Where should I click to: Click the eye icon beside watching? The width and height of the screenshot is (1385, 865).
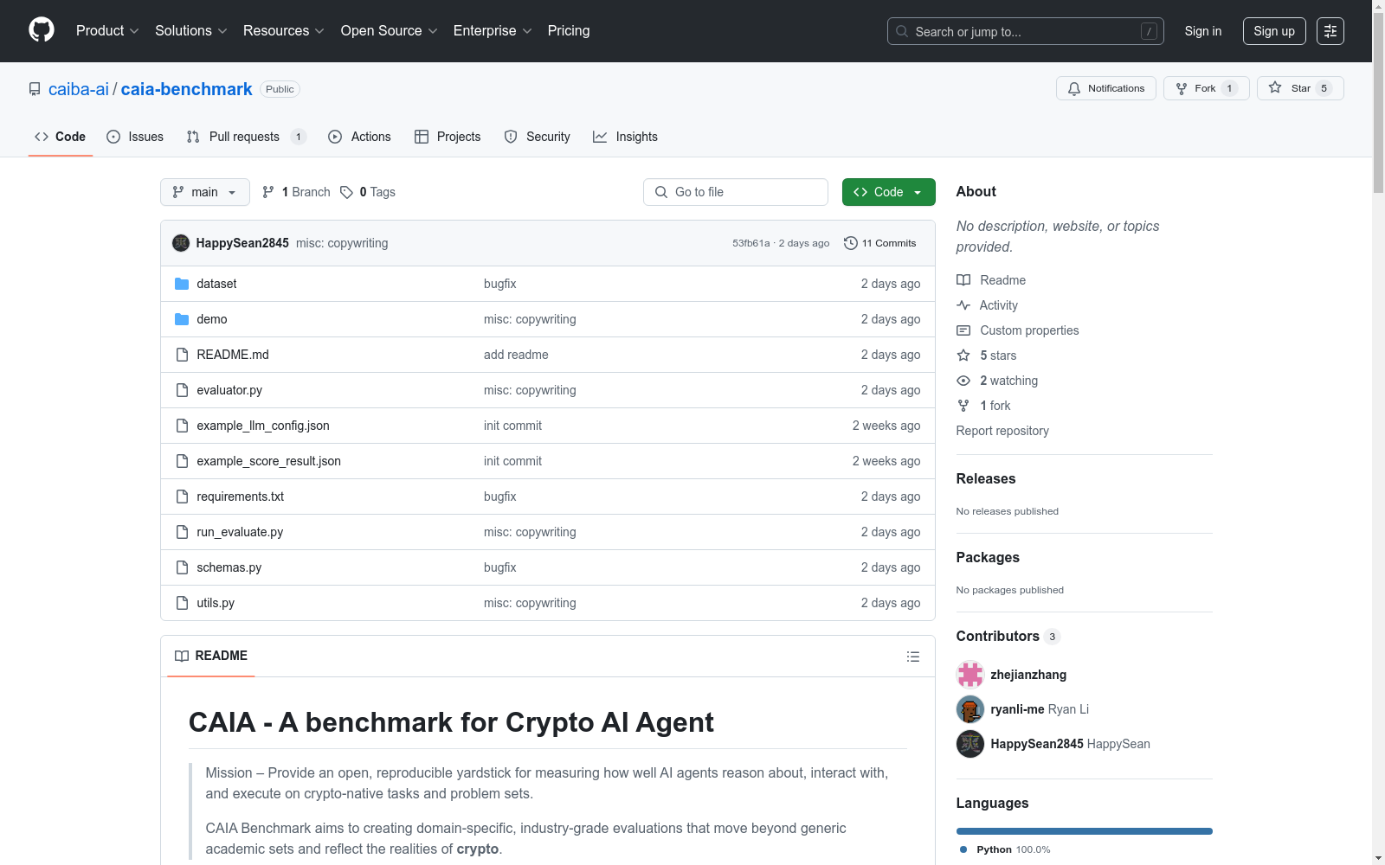click(963, 381)
